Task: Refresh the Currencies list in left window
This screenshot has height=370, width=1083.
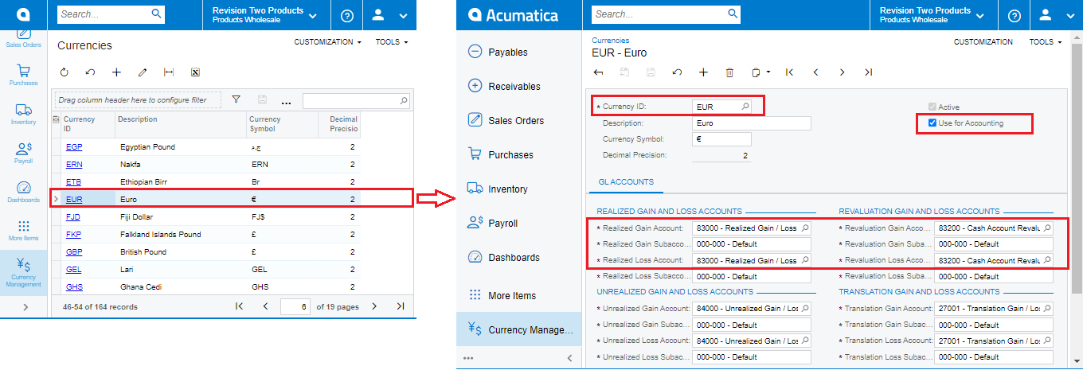Action: (x=64, y=72)
